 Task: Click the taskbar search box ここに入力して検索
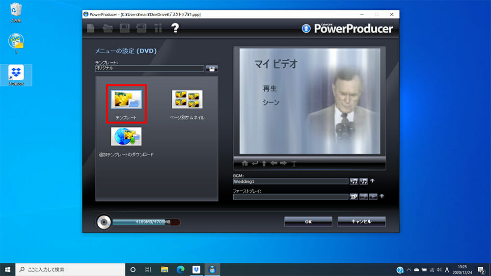[70, 270]
